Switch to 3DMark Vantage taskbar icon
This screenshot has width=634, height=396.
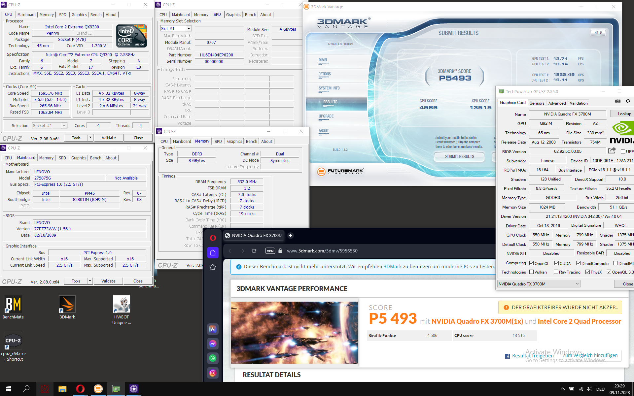point(98,389)
